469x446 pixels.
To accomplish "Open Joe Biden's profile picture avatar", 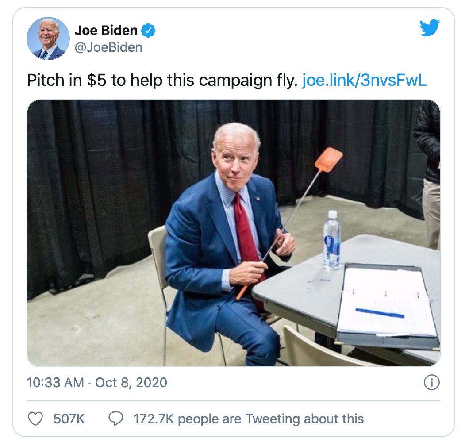I will 48,38.
